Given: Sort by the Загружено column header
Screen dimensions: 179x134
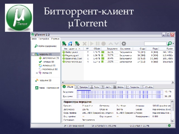Looking at the screenshot, I should click(110, 49).
